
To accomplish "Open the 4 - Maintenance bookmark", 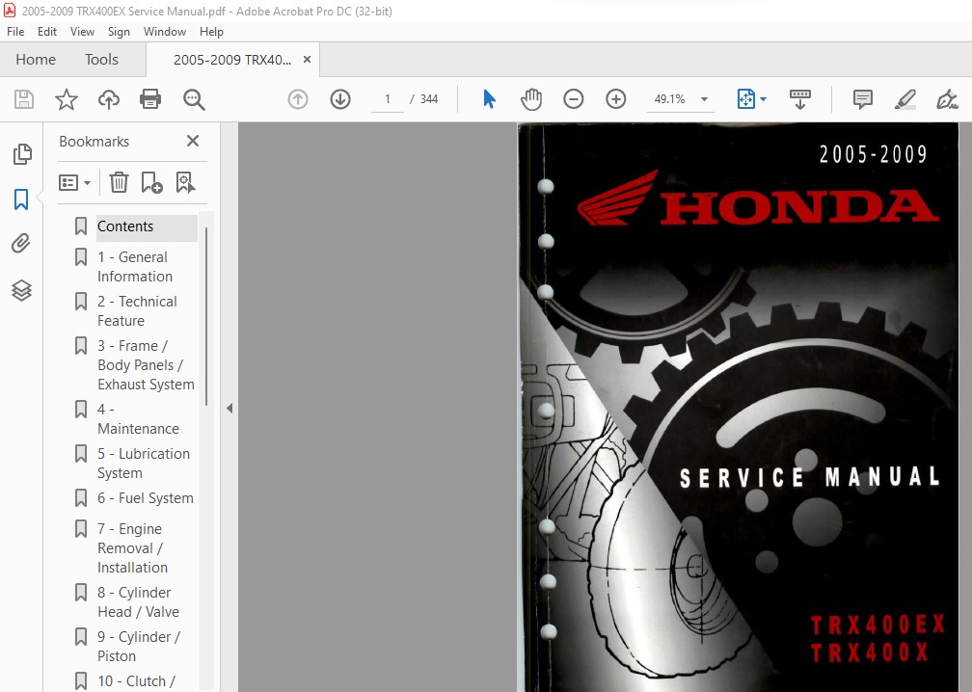I will point(138,419).
